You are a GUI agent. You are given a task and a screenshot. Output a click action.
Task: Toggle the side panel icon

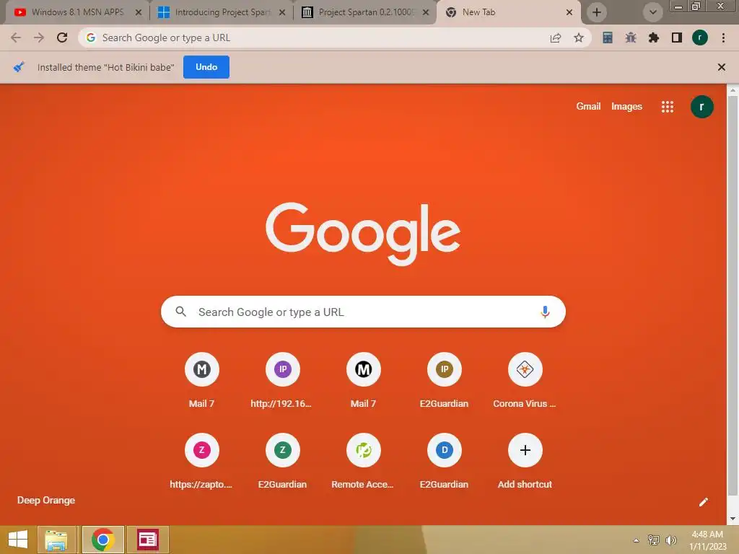(677, 38)
